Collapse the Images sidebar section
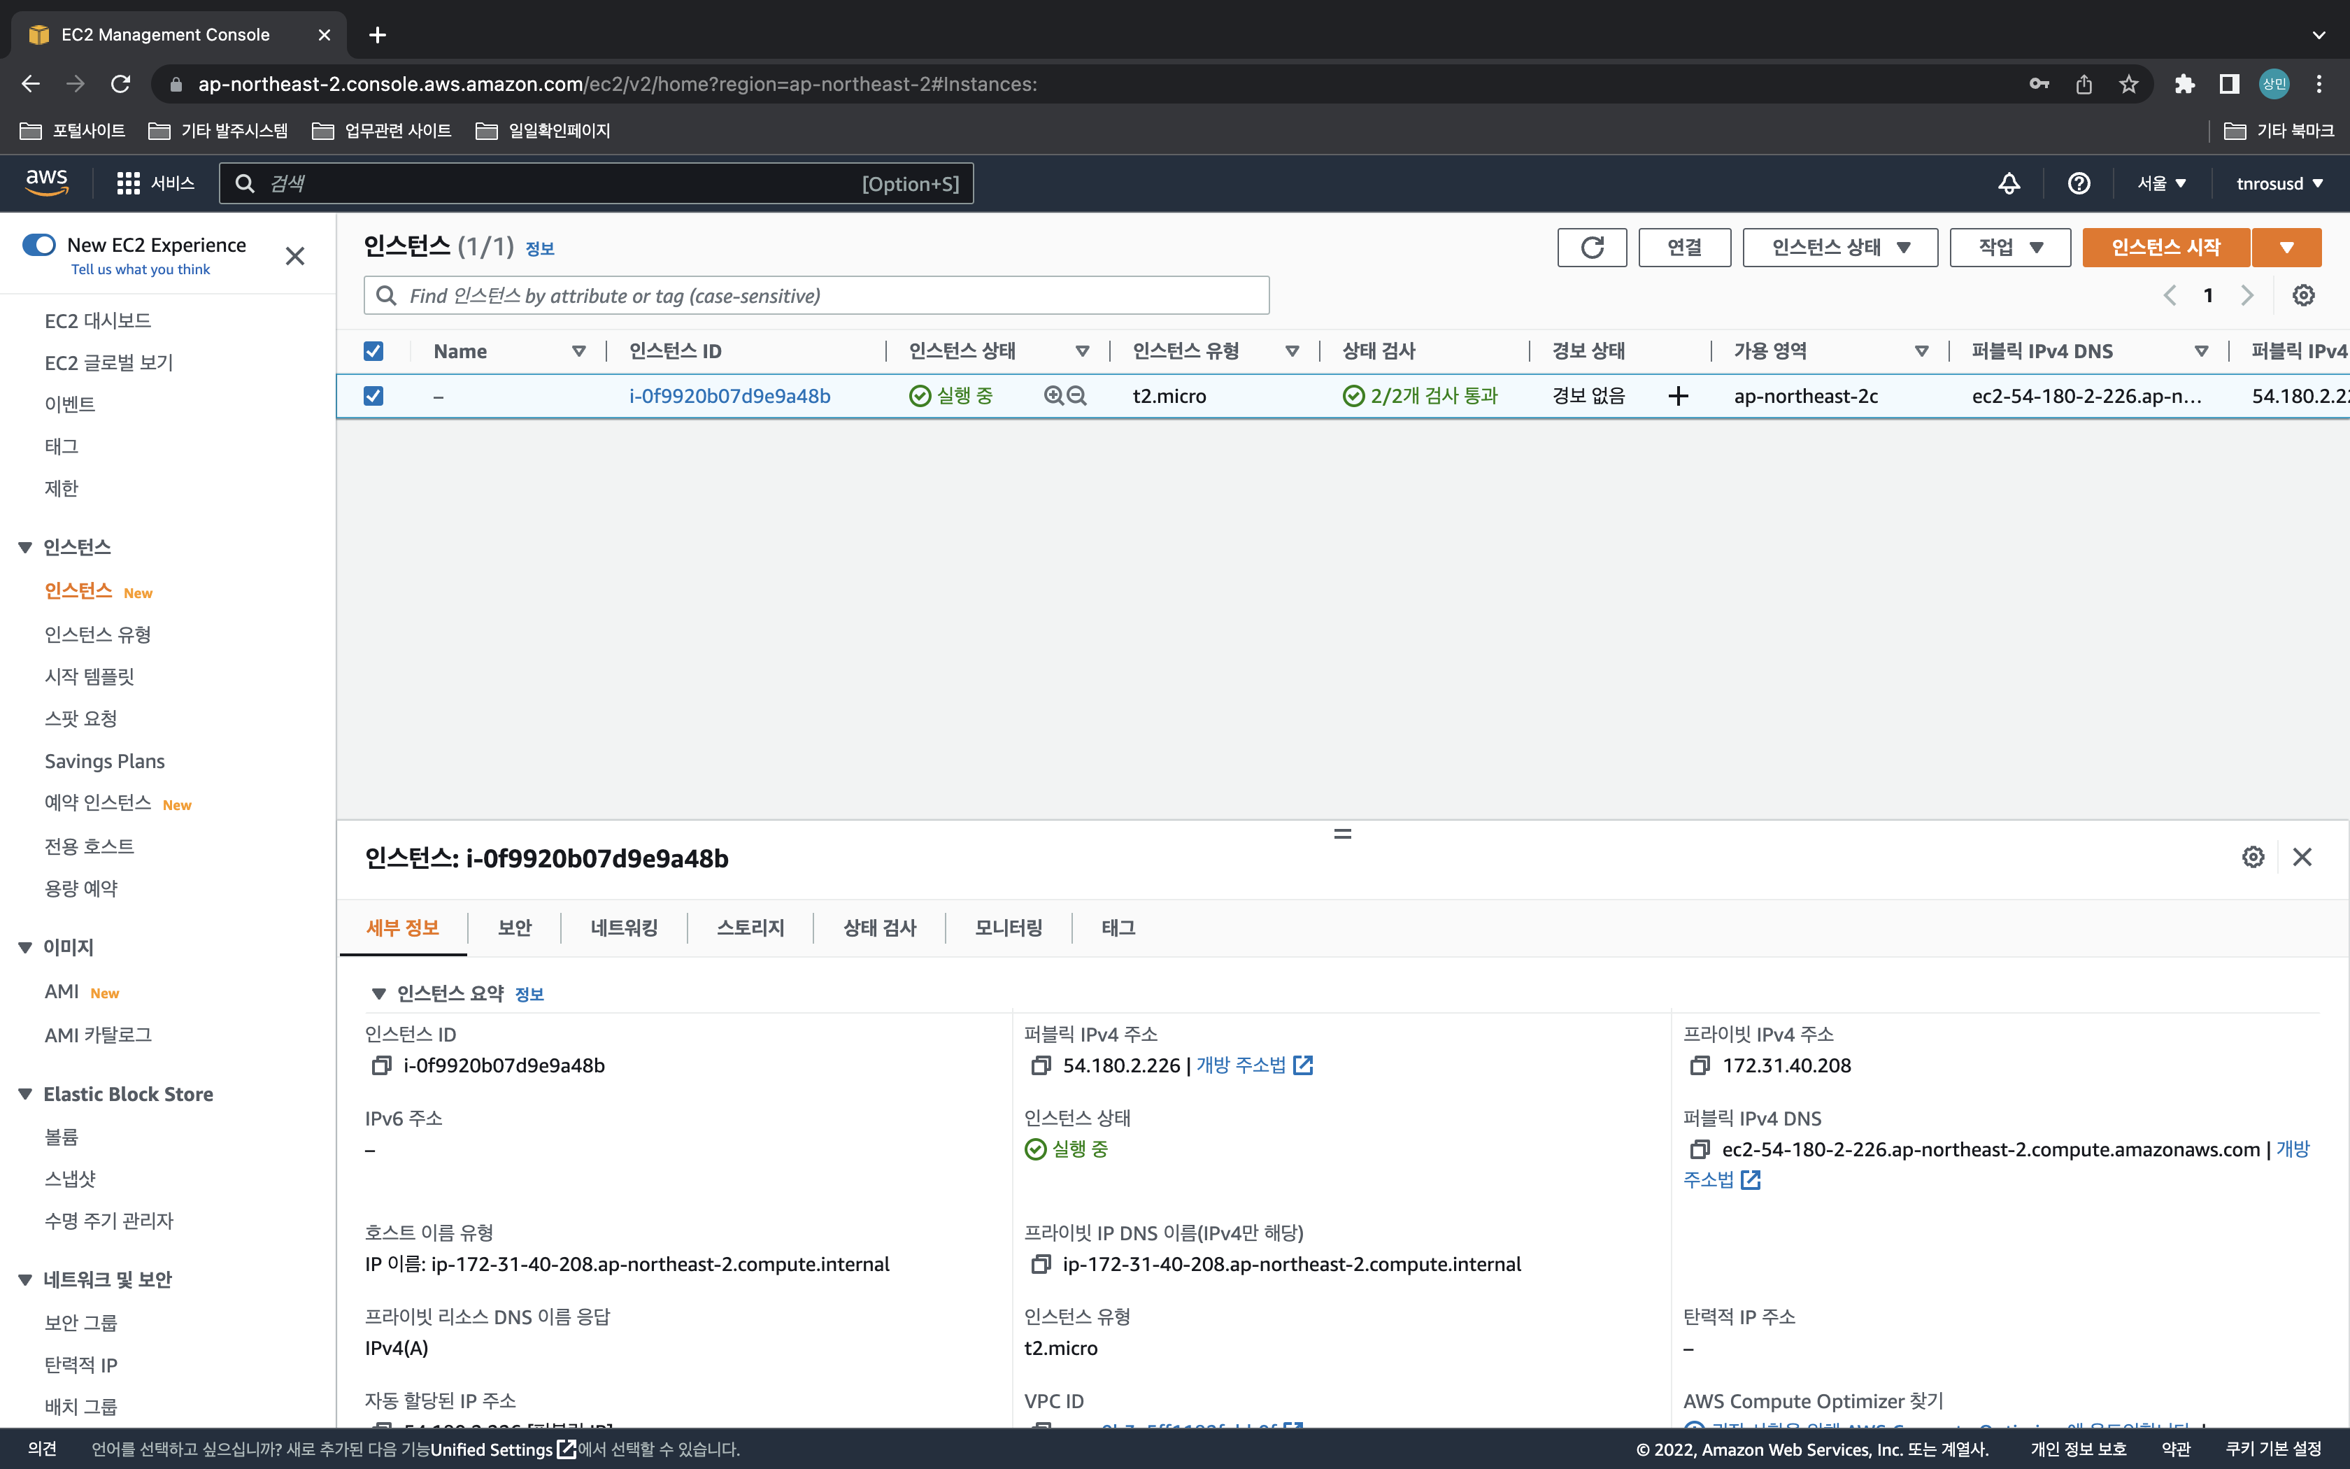This screenshot has width=2350, height=1469. (25, 947)
